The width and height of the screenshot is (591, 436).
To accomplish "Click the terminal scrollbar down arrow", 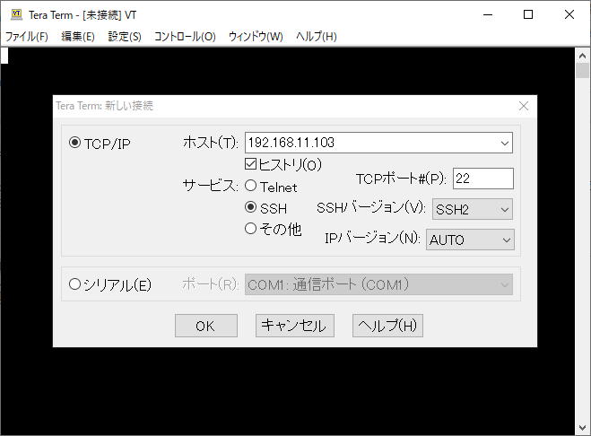I will click(x=582, y=427).
